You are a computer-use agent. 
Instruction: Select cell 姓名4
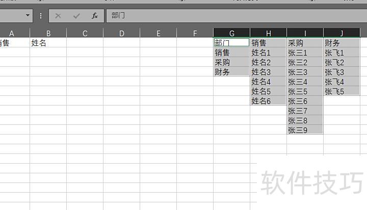point(269,82)
